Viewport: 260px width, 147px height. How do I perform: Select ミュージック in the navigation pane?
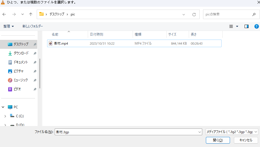coord(20,80)
